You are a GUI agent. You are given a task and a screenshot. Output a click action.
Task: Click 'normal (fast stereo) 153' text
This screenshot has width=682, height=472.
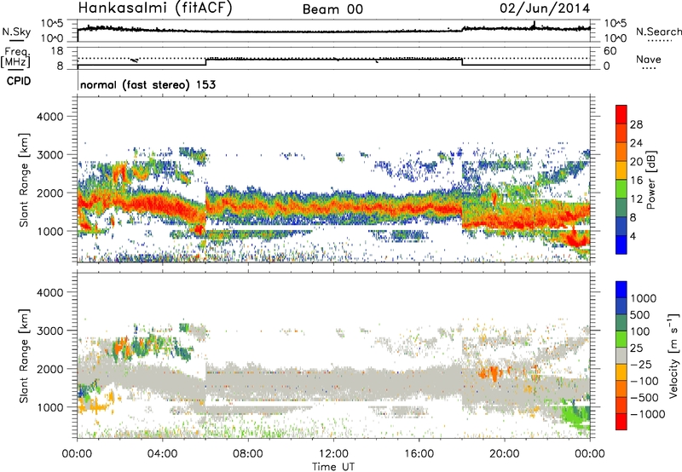point(147,84)
